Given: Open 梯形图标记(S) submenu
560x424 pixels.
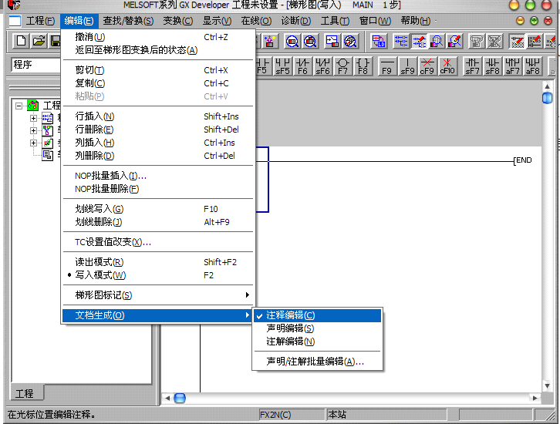Looking at the screenshot, I should point(157,295).
